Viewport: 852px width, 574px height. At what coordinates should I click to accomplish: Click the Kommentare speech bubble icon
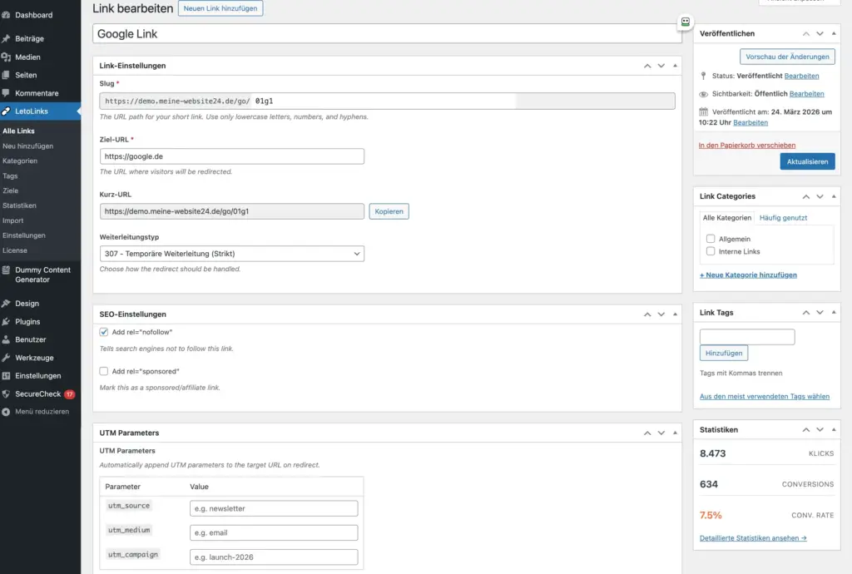tap(6, 93)
